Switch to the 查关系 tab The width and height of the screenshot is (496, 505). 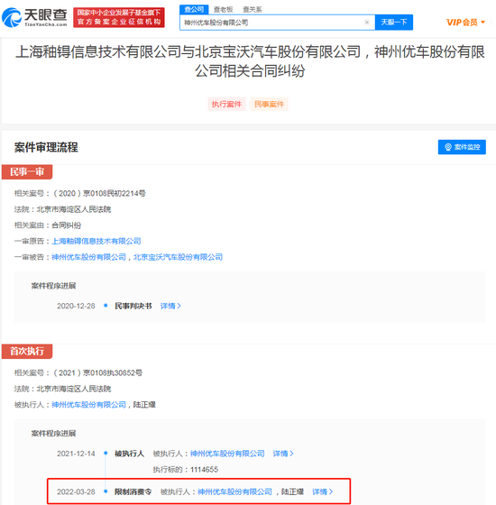[x=253, y=9]
